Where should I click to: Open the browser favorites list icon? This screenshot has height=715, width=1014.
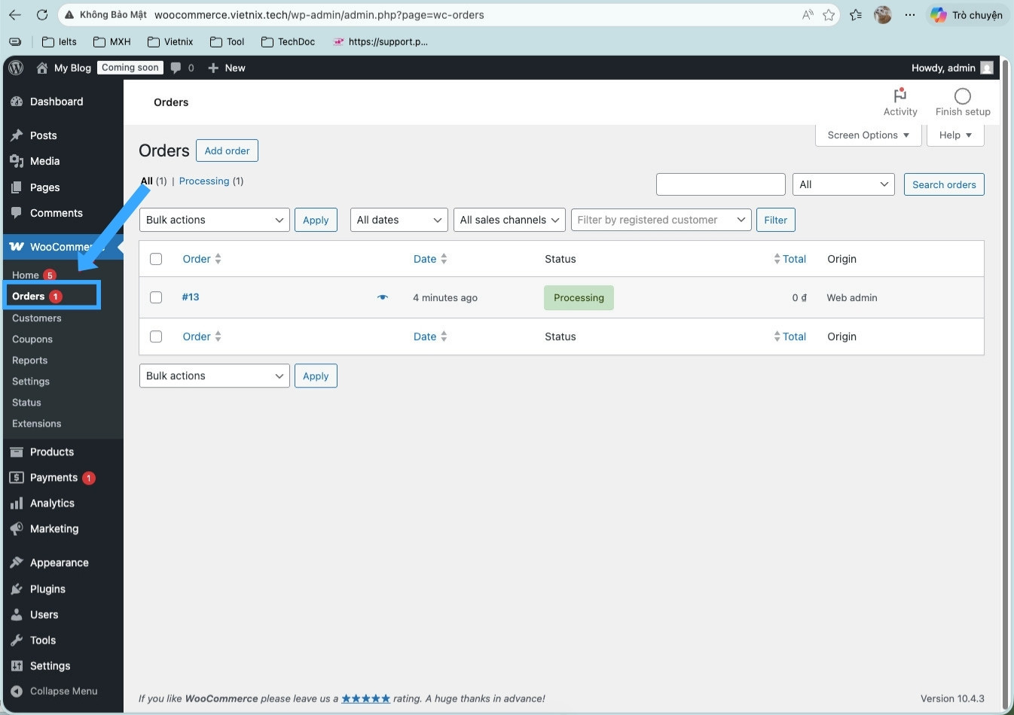(x=856, y=14)
